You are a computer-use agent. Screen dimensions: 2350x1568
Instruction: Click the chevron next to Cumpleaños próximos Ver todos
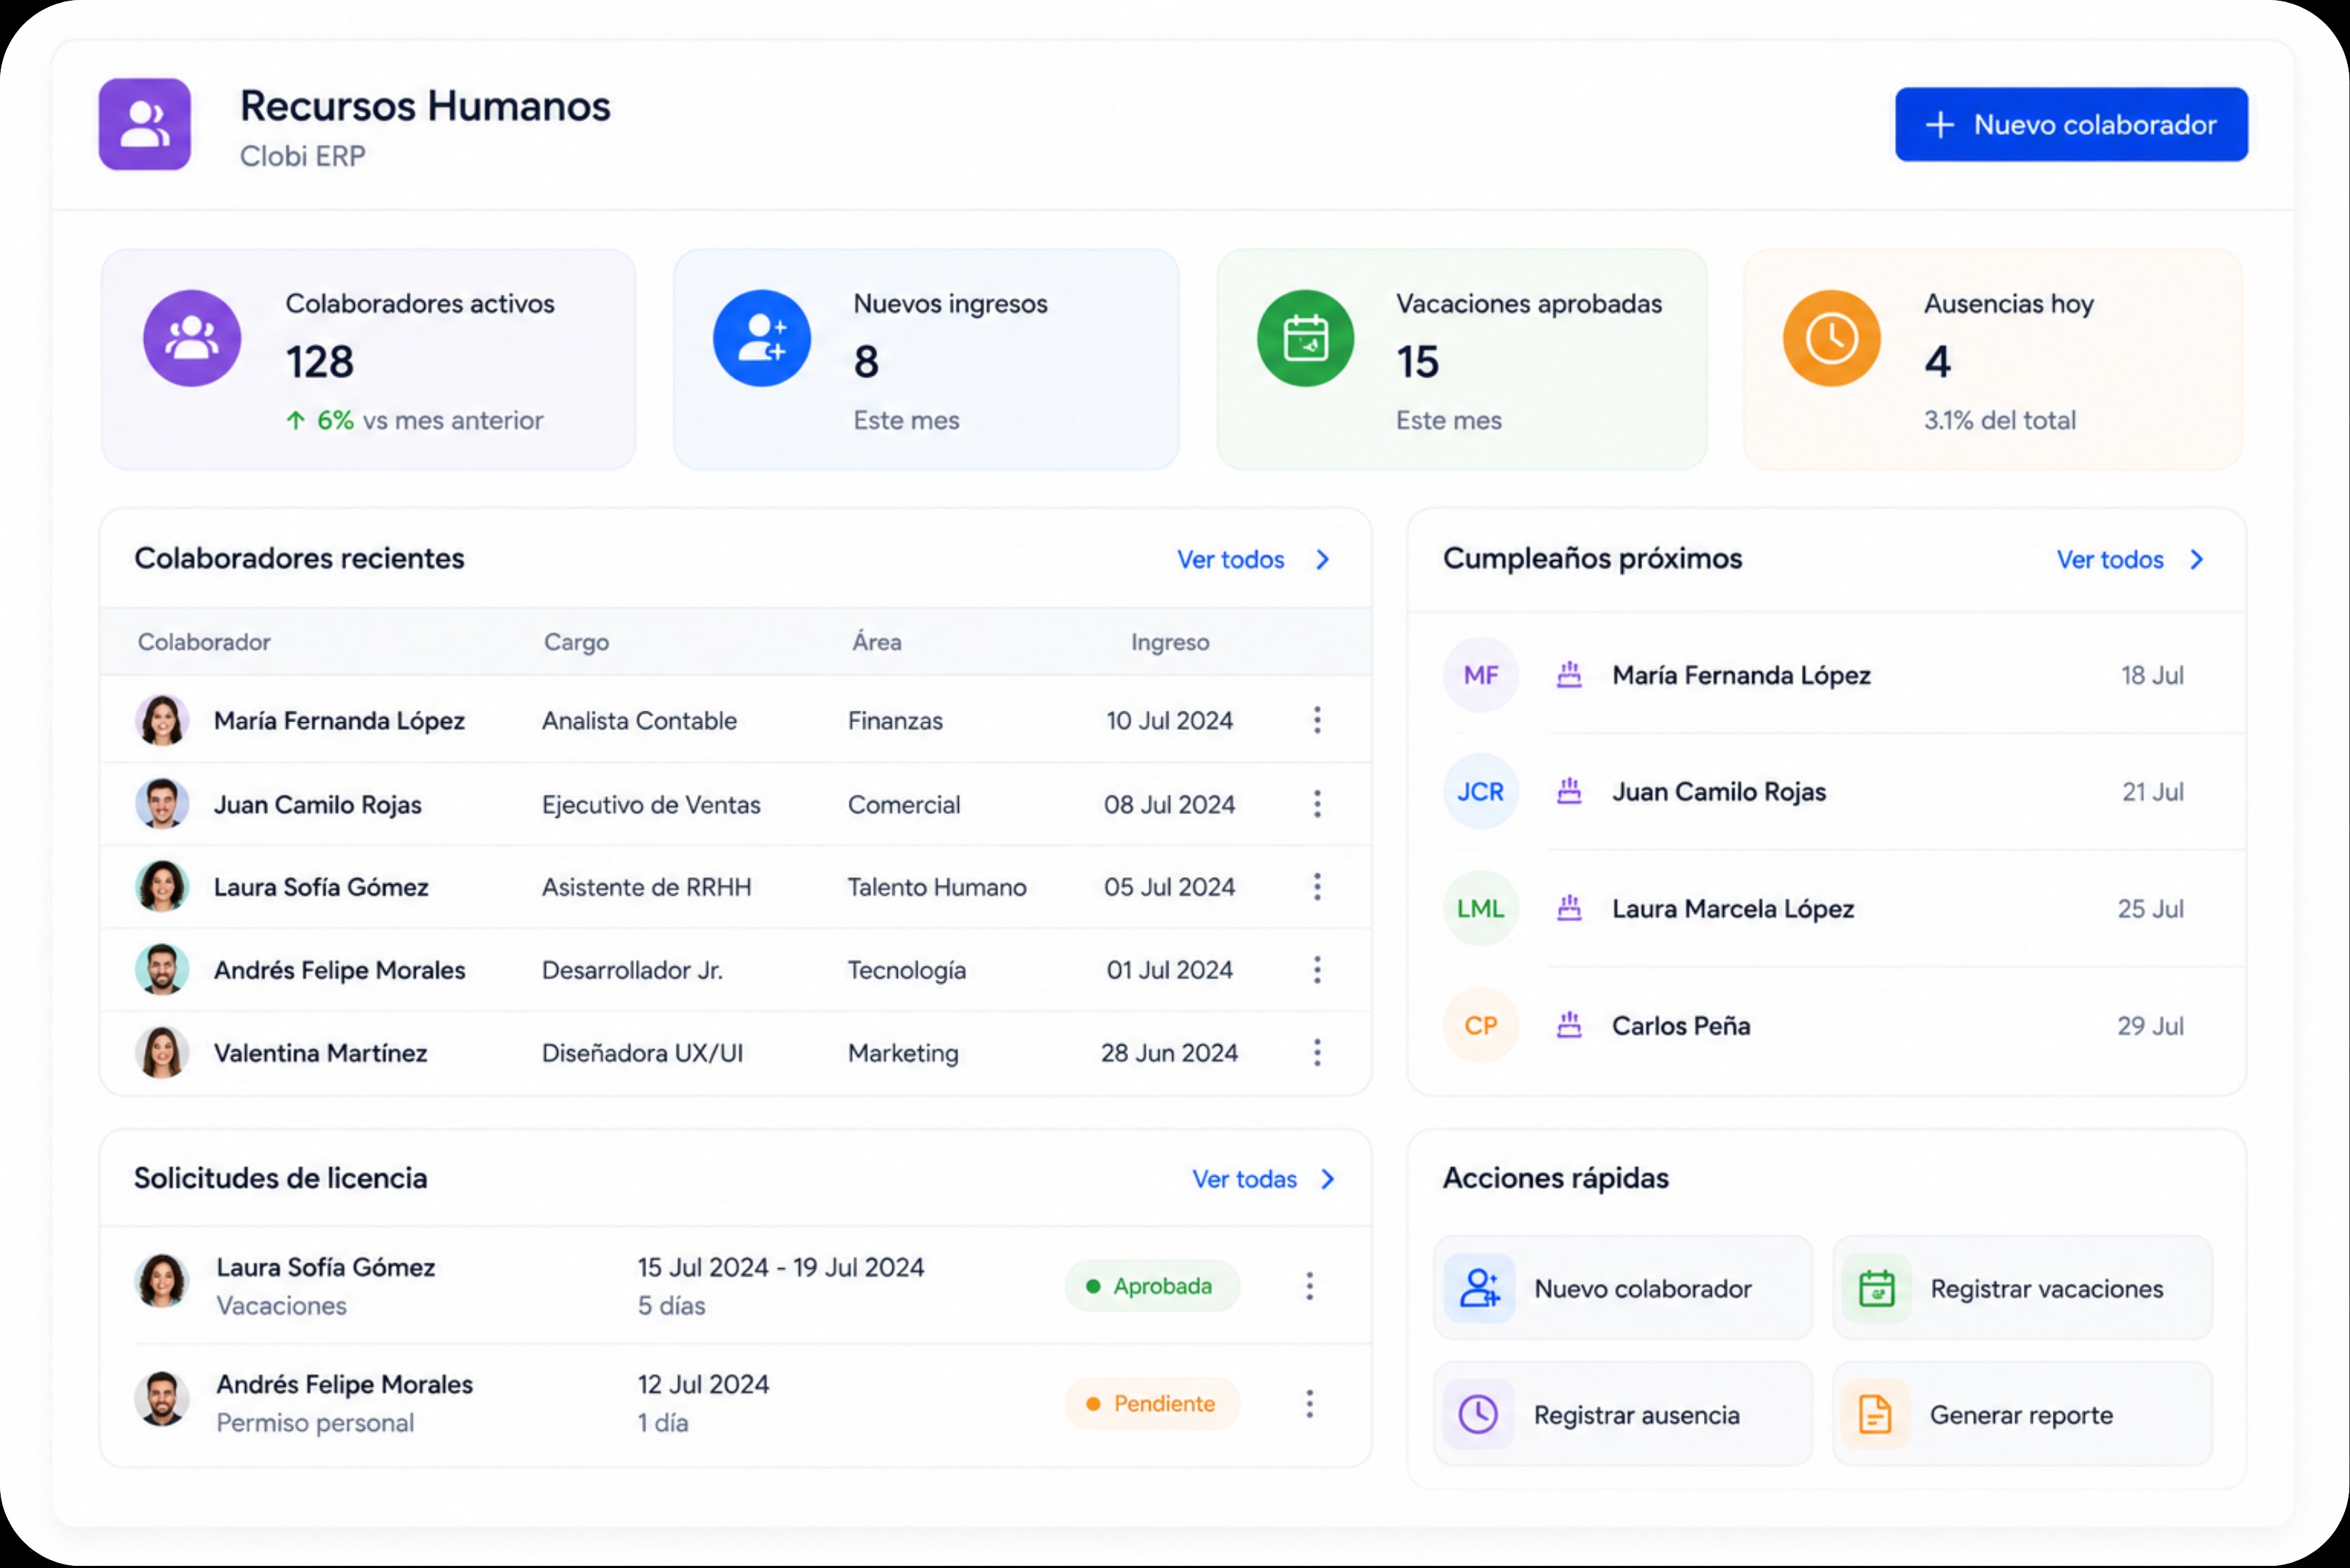2197,560
